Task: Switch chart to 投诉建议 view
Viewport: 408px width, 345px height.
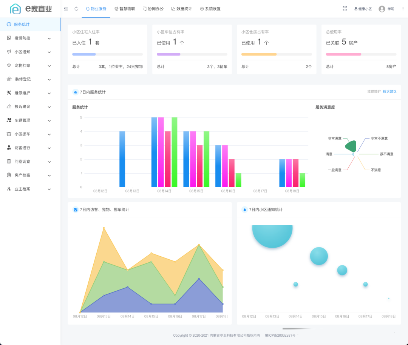Action: point(390,91)
